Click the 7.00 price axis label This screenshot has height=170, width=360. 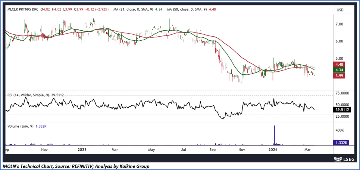click(x=340, y=24)
